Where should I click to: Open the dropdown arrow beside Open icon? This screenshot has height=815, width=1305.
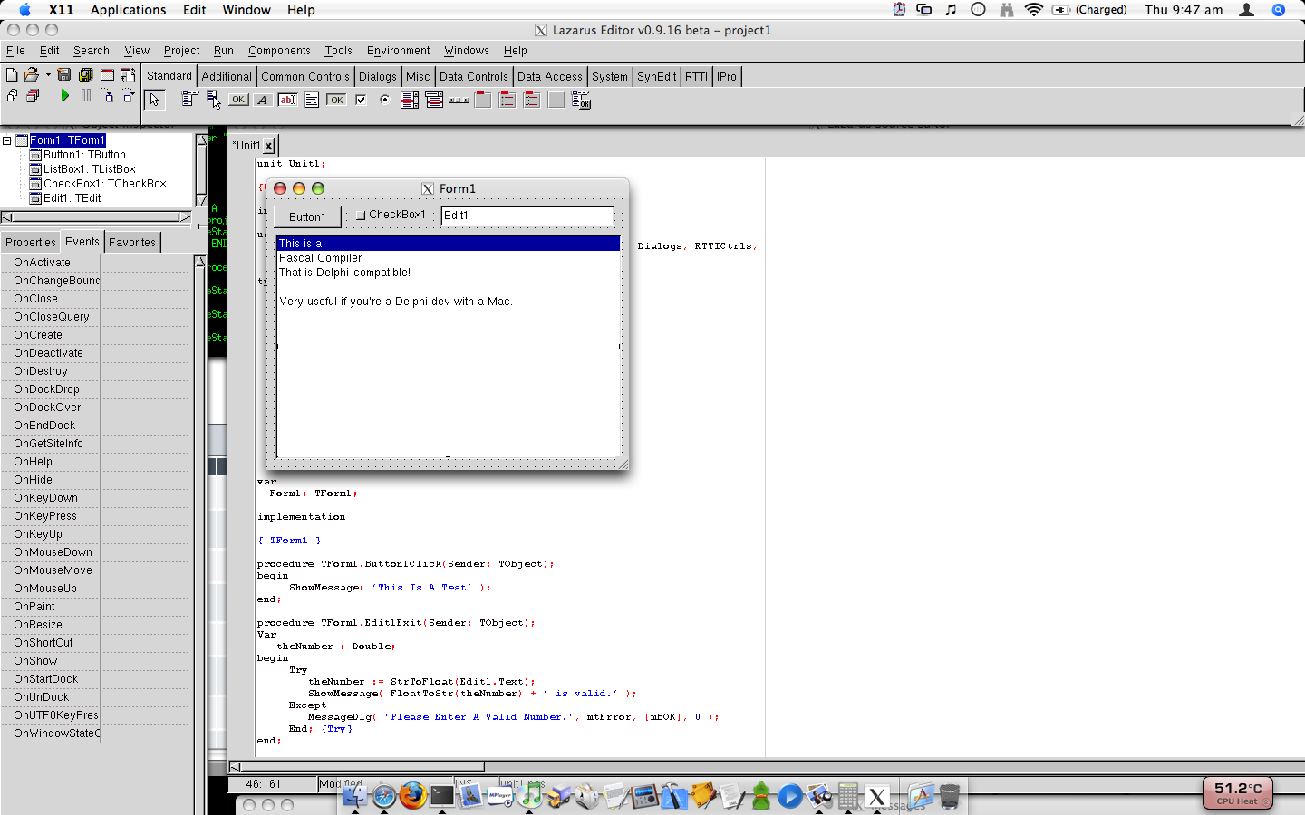[47, 75]
